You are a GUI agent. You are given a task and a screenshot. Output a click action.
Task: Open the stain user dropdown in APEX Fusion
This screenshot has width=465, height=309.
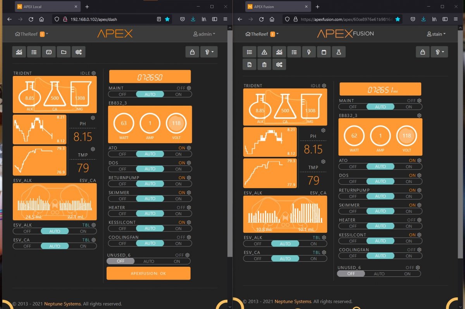point(436,34)
